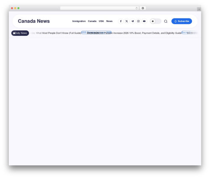
Task: Click the browser reload icon
Action: [x=136, y=8]
